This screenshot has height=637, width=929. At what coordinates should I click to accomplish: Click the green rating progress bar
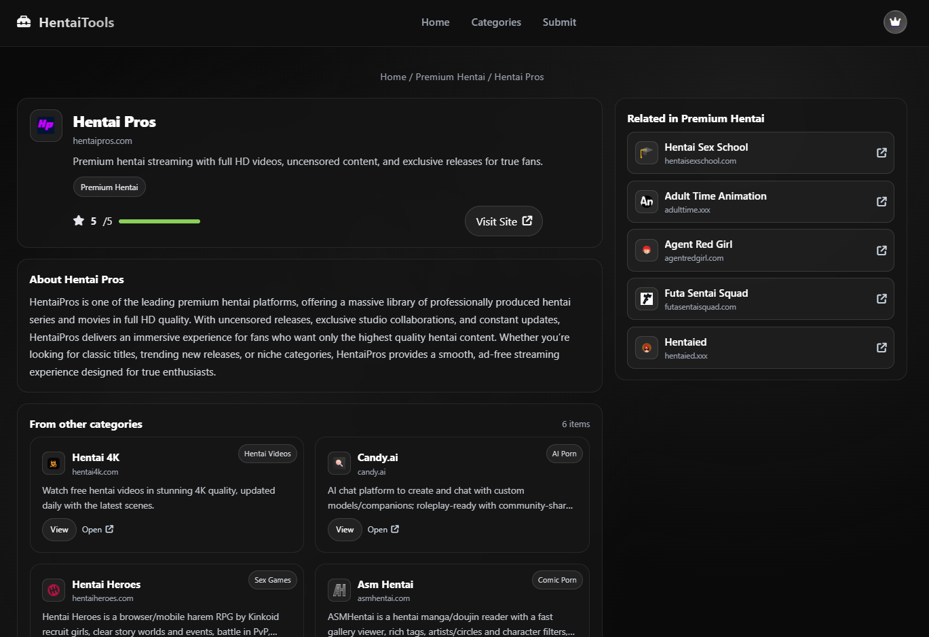click(x=159, y=221)
